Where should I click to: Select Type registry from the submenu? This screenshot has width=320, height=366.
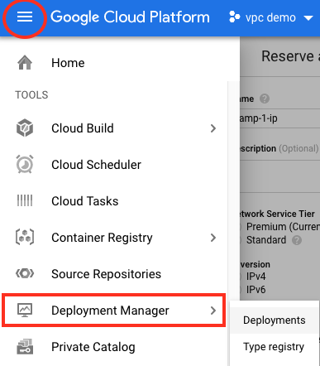tap(274, 347)
